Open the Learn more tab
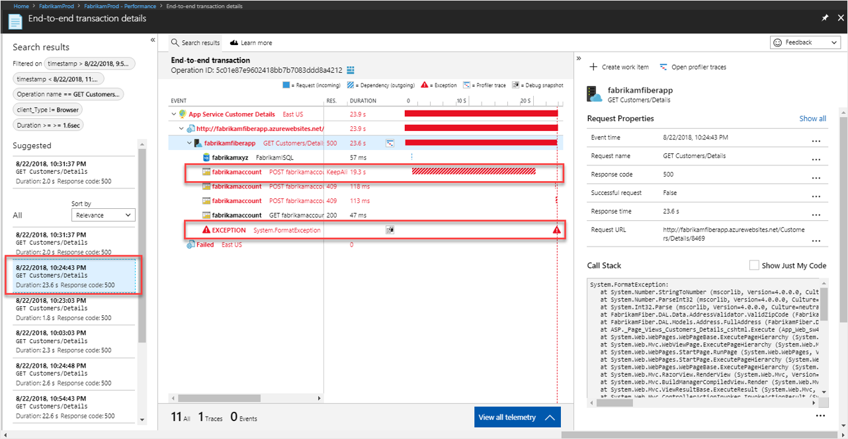This screenshot has height=439, width=848. (x=251, y=43)
